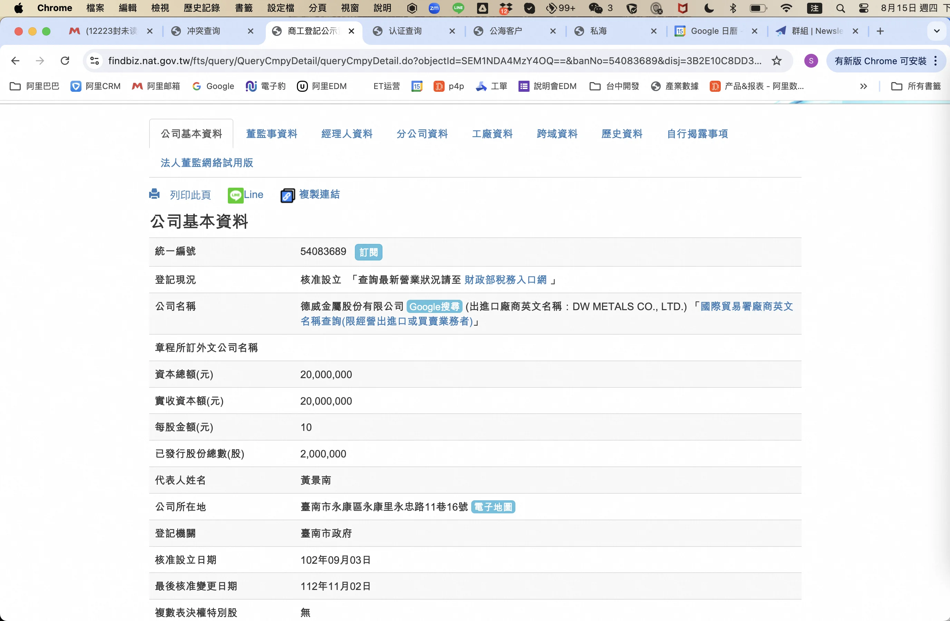The height and width of the screenshot is (621, 950).
Task: Open the 台中開發 bookmark folder
Action: [615, 86]
